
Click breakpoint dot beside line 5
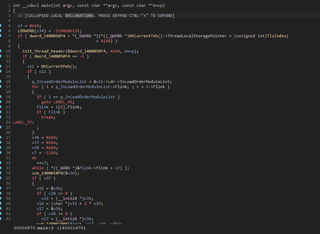[0, 26]
